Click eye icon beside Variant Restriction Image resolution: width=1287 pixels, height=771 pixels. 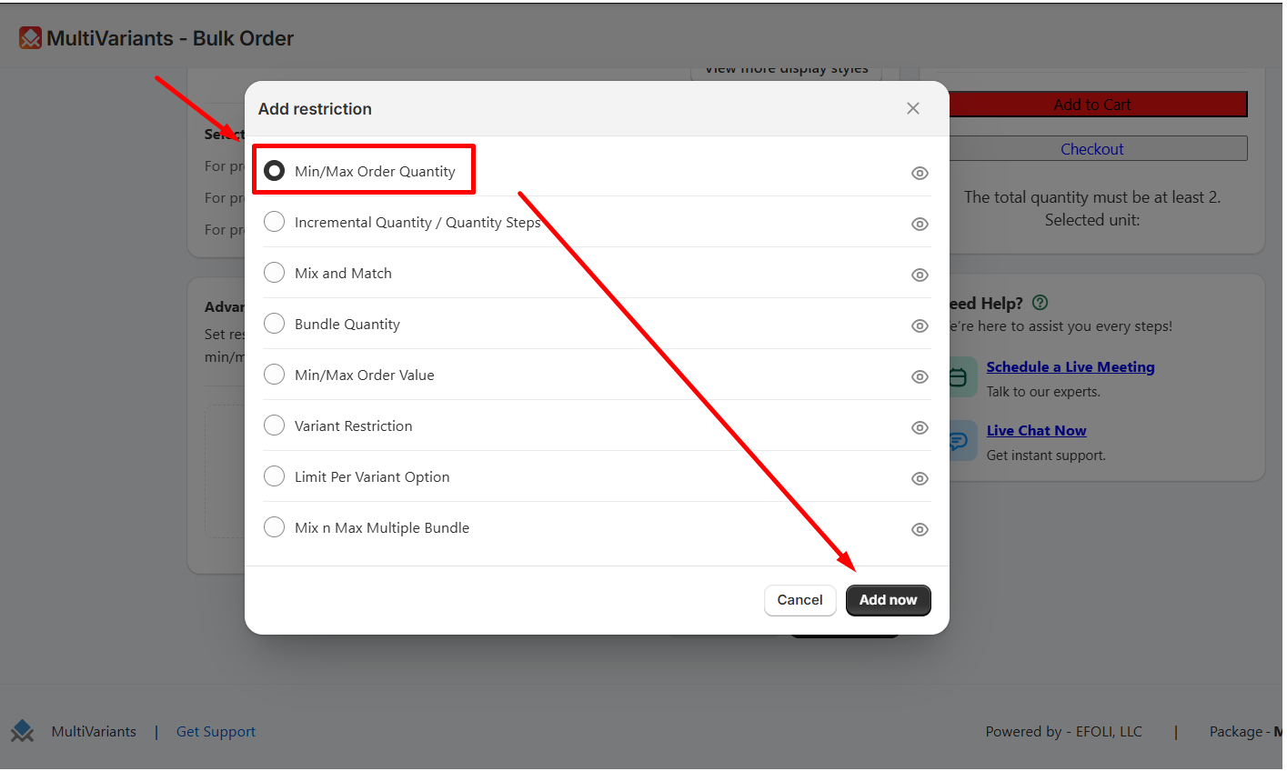click(x=920, y=427)
